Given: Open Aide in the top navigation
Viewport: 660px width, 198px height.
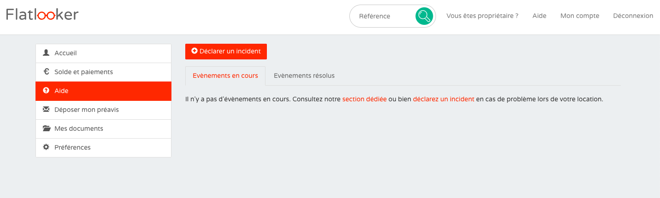Looking at the screenshot, I should pos(539,16).
